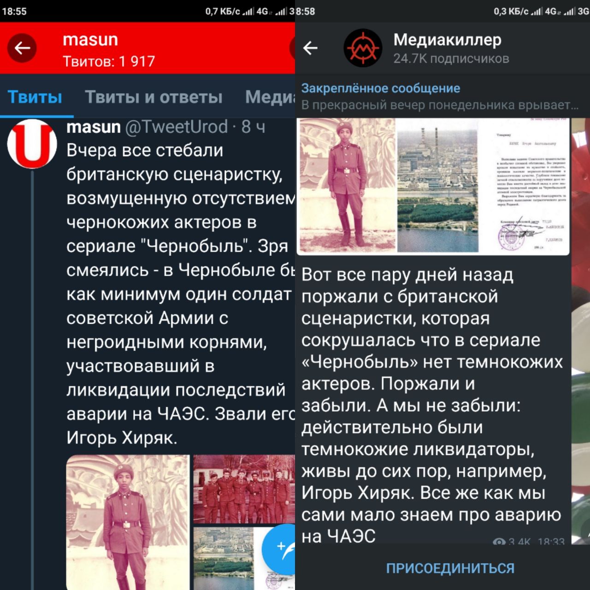Image resolution: width=590 pixels, height=590 pixels.
Task: Open the group of soldiers photo
Action: 244,489
